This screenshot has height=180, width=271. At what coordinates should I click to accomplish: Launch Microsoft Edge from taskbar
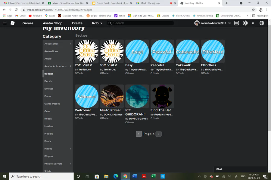(116, 176)
